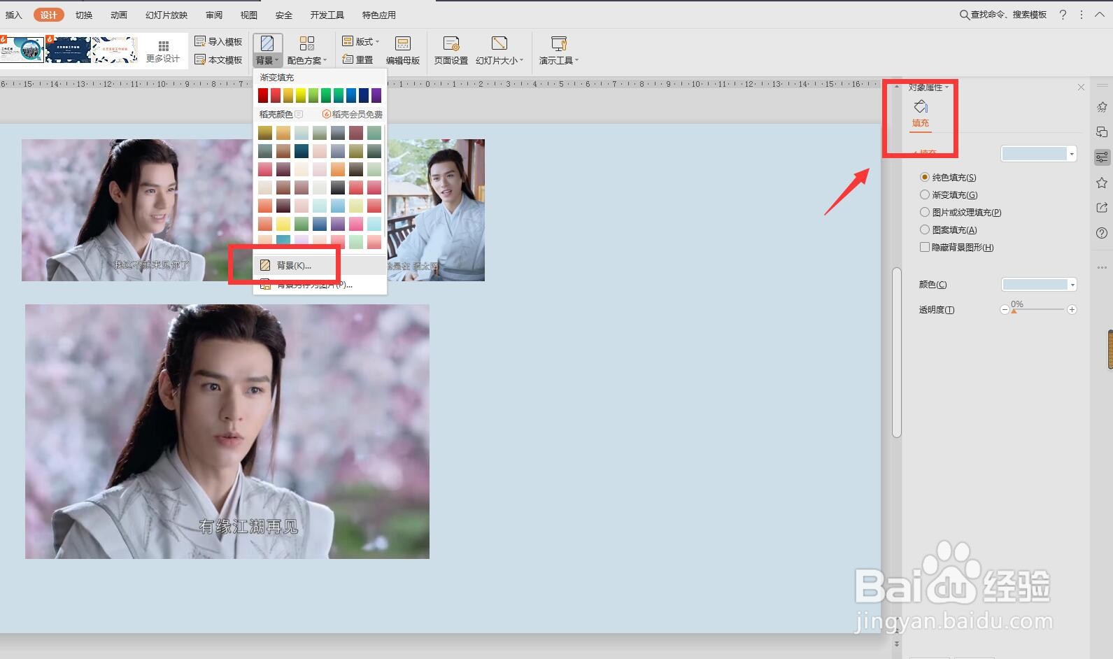This screenshot has width=1113, height=659.
Task: Pick the dark teal 稻壳 color swatch
Action: click(x=302, y=150)
